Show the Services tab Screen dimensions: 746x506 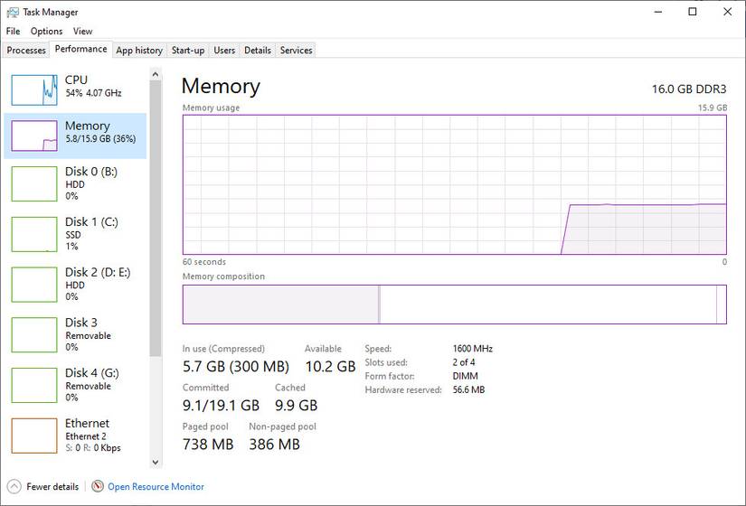(296, 51)
